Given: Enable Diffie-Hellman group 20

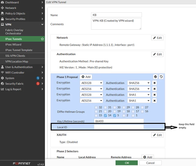Looking at the screenshot, I should click(105, 111).
